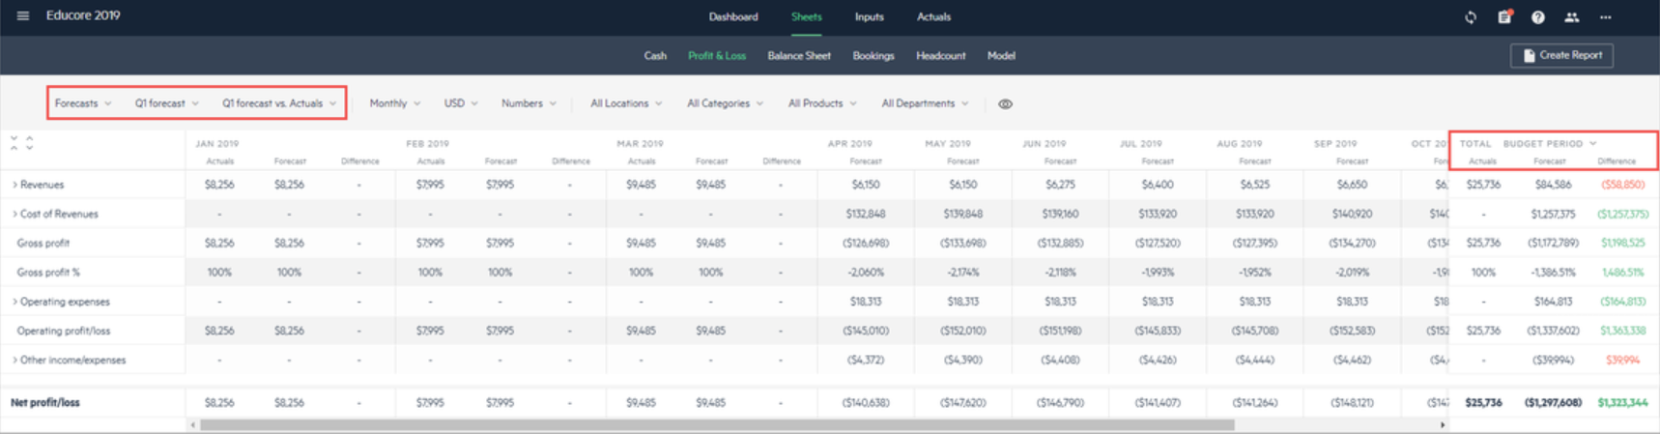The height and width of the screenshot is (434, 1660).
Task: Click Revenues total difference ($58,850)
Action: click(x=1623, y=185)
